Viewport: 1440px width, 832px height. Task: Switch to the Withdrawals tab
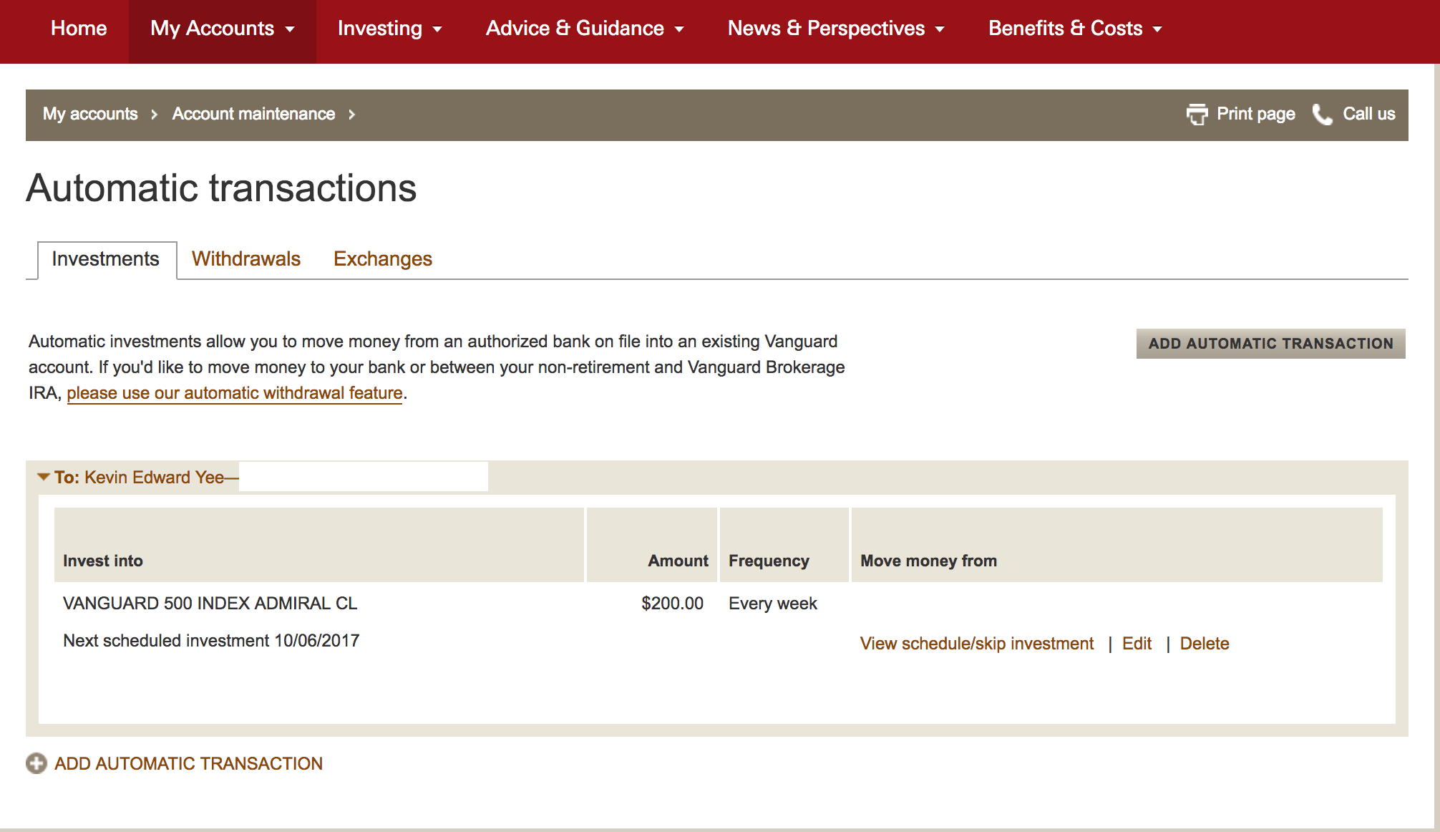246,259
